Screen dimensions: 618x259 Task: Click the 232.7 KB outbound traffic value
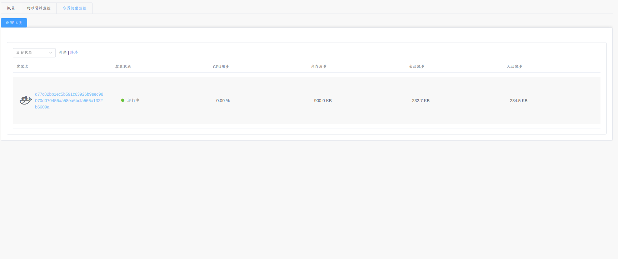(x=421, y=101)
